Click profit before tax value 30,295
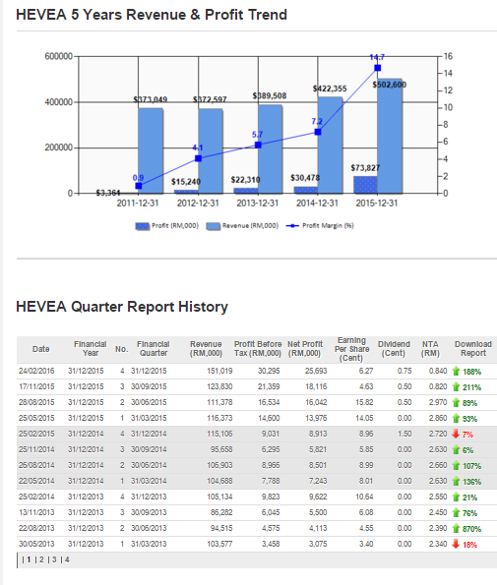Viewport: 497px width, 585px height. click(269, 372)
